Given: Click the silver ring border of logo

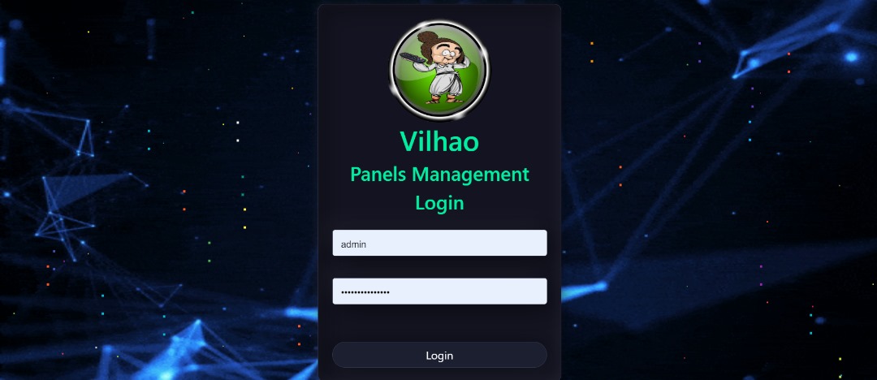Looking at the screenshot, I should 439,24.
